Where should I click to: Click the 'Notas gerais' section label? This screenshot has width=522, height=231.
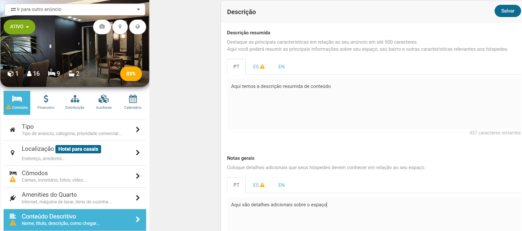pos(241,158)
